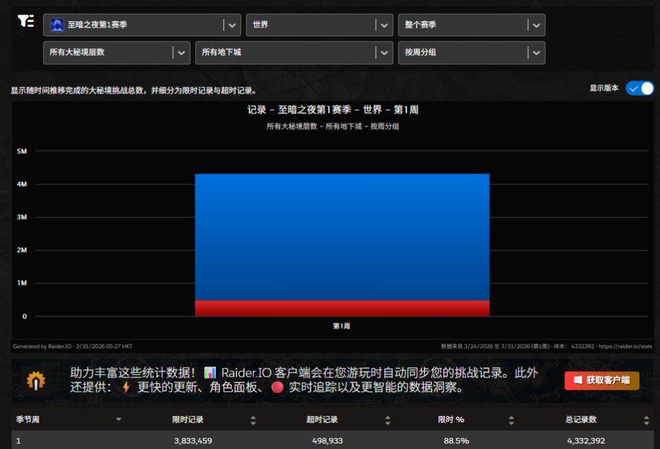Screen dimensions: 660x449
Task: Click the 获取客户端 button
Action: point(601,380)
